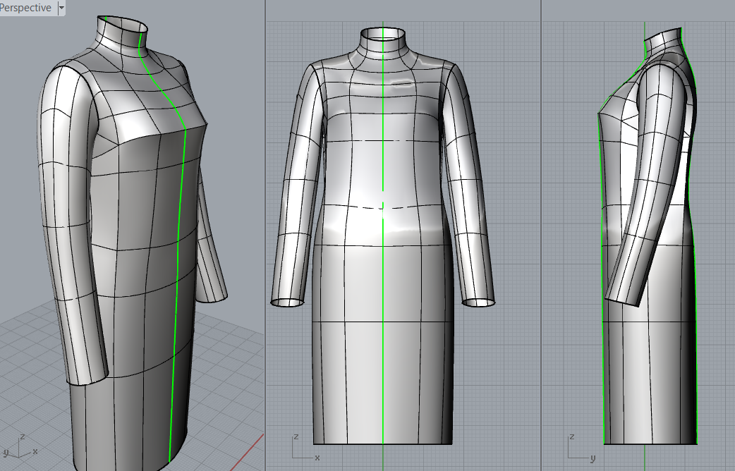Select green vertical centerline in middle front view
Viewport: 735px width, 471px height.
pos(382,317)
